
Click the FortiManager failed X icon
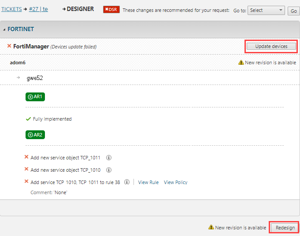point(9,46)
